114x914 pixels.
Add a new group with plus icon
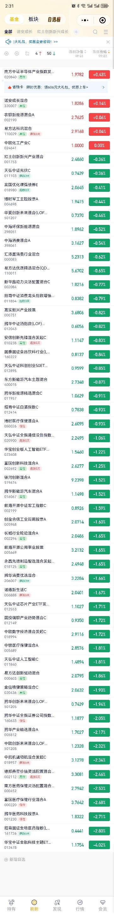pos(76,32)
